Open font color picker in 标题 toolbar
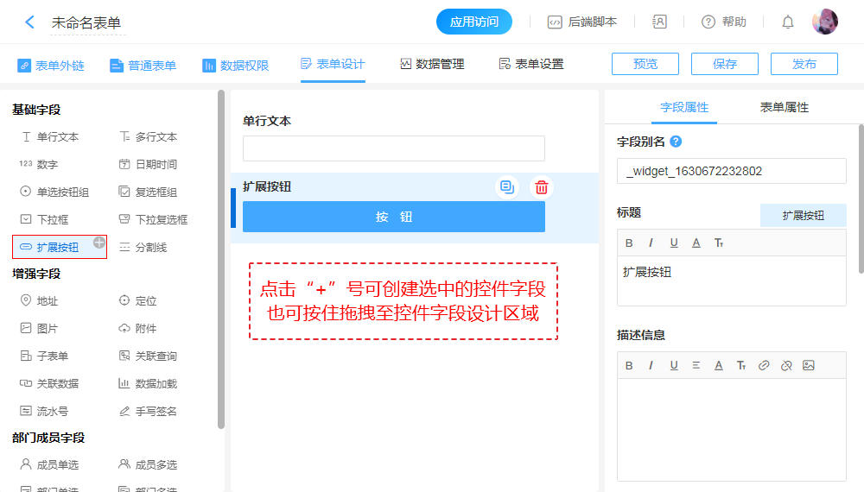 click(x=696, y=243)
